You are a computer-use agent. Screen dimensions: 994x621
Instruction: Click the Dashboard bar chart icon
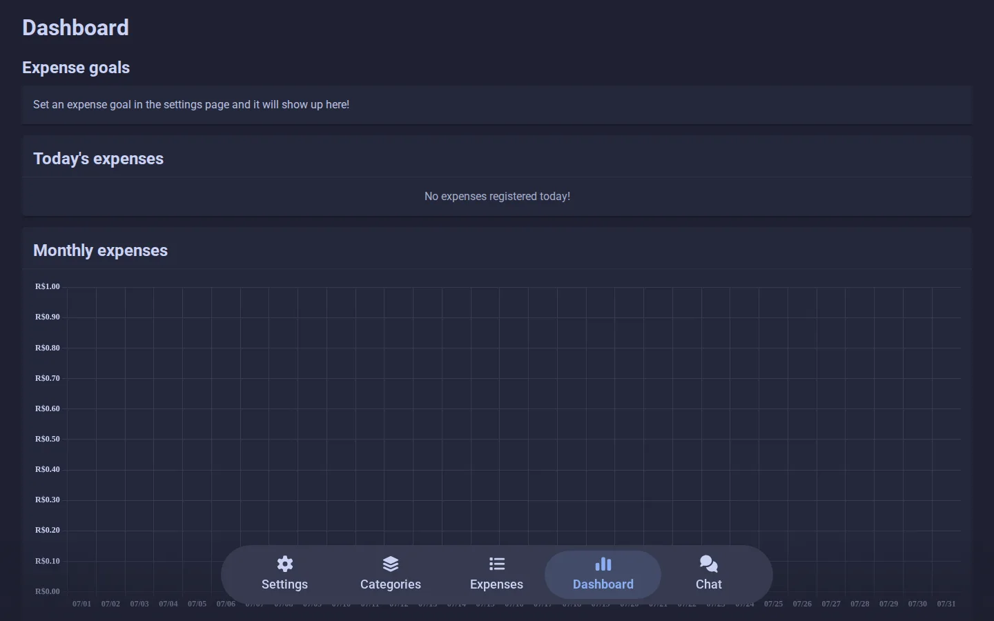point(603,564)
